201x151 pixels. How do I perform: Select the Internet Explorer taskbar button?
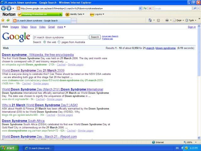click(38, 148)
